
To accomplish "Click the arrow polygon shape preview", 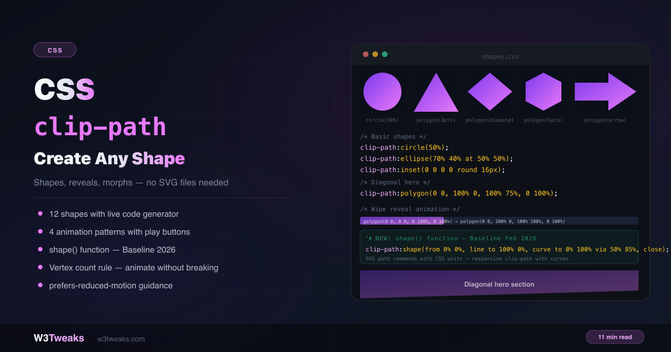I will point(606,92).
